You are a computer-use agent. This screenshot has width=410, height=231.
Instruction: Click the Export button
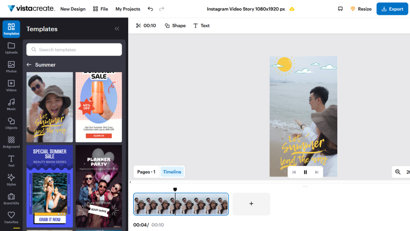point(392,9)
